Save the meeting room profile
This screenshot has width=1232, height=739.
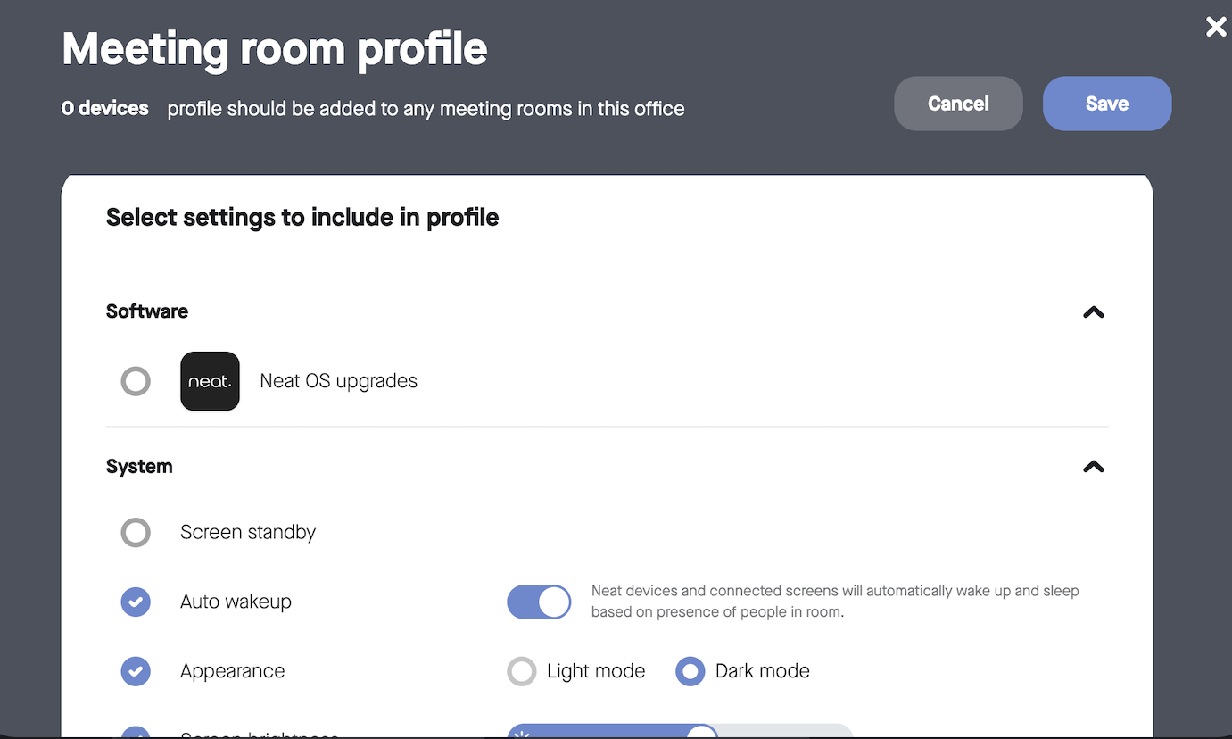click(x=1106, y=104)
